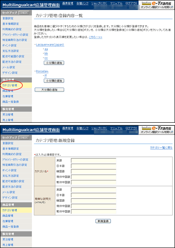Open 基本情報設定 on 登録内容一覧 page sidebar

tap(10, 24)
